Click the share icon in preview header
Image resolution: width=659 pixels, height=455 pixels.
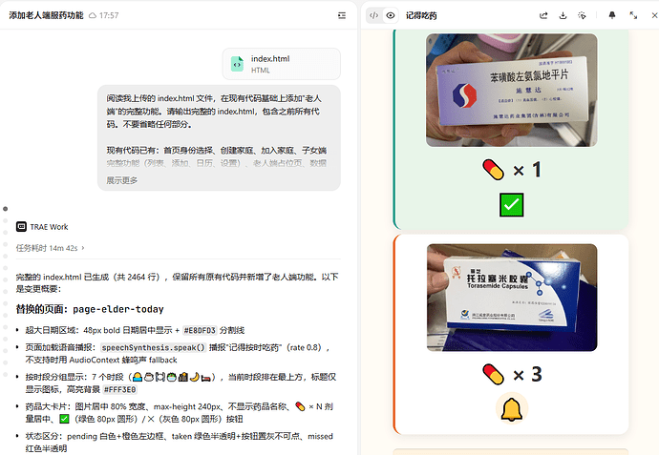543,15
